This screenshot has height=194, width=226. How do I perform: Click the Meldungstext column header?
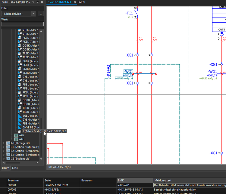point(163,180)
